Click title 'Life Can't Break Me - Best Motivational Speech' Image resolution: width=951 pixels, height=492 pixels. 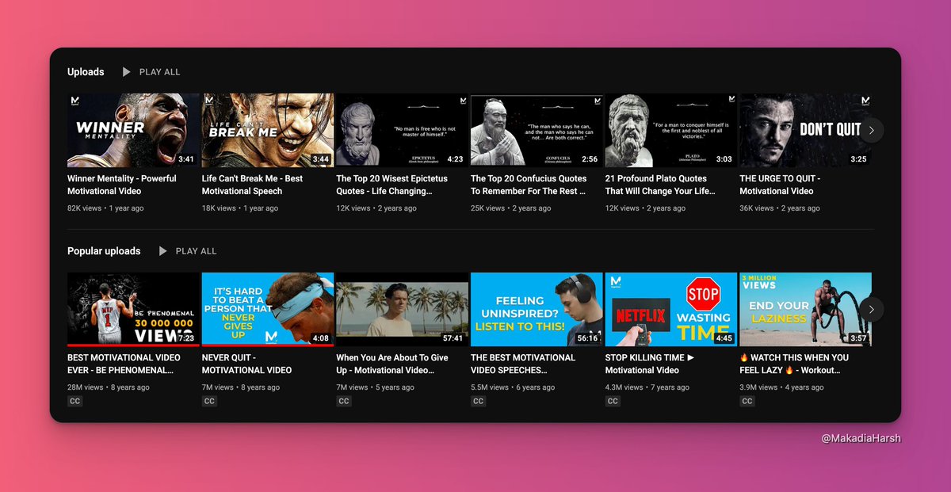pos(253,185)
